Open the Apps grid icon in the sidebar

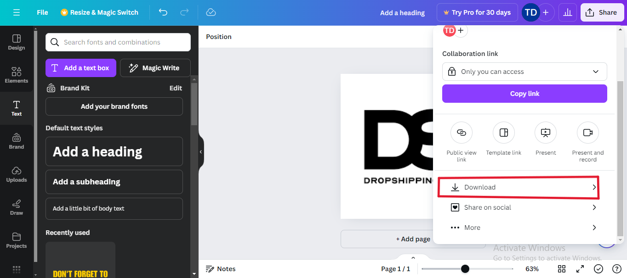[17, 270]
